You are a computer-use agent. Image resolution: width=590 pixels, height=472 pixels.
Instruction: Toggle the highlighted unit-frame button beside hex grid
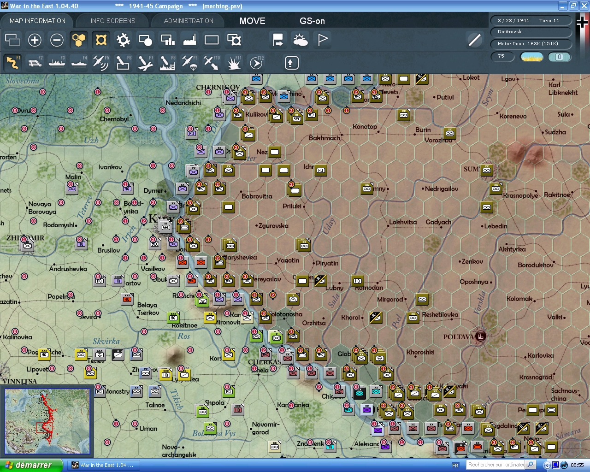(x=101, y=40)
